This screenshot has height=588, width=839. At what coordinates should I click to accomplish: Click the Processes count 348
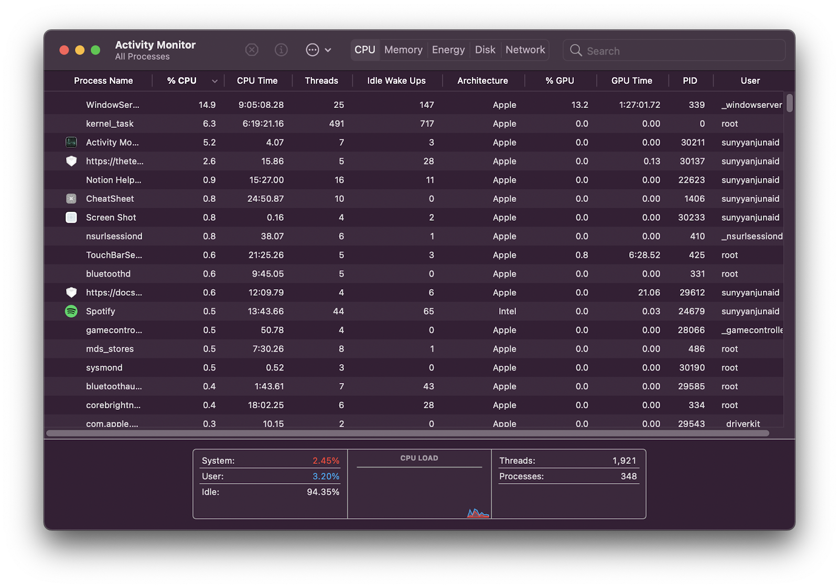click(x=629, y=476)
